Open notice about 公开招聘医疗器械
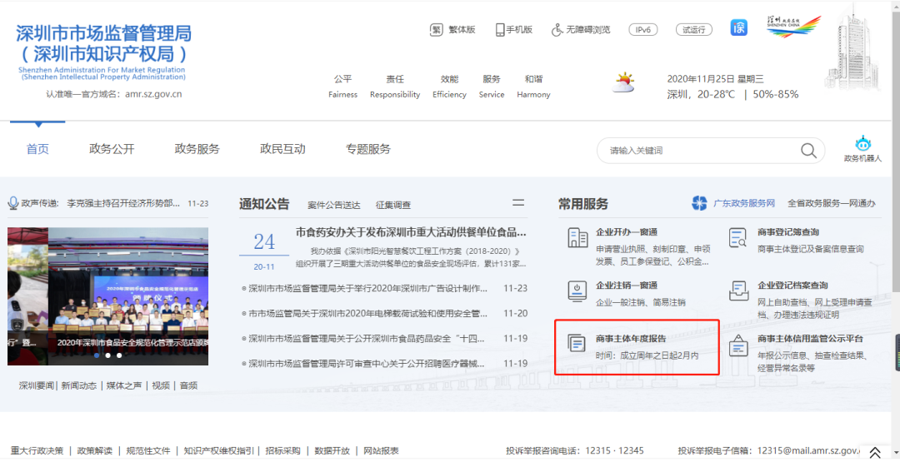Viewport: 900px width, 462px height. 366,364
